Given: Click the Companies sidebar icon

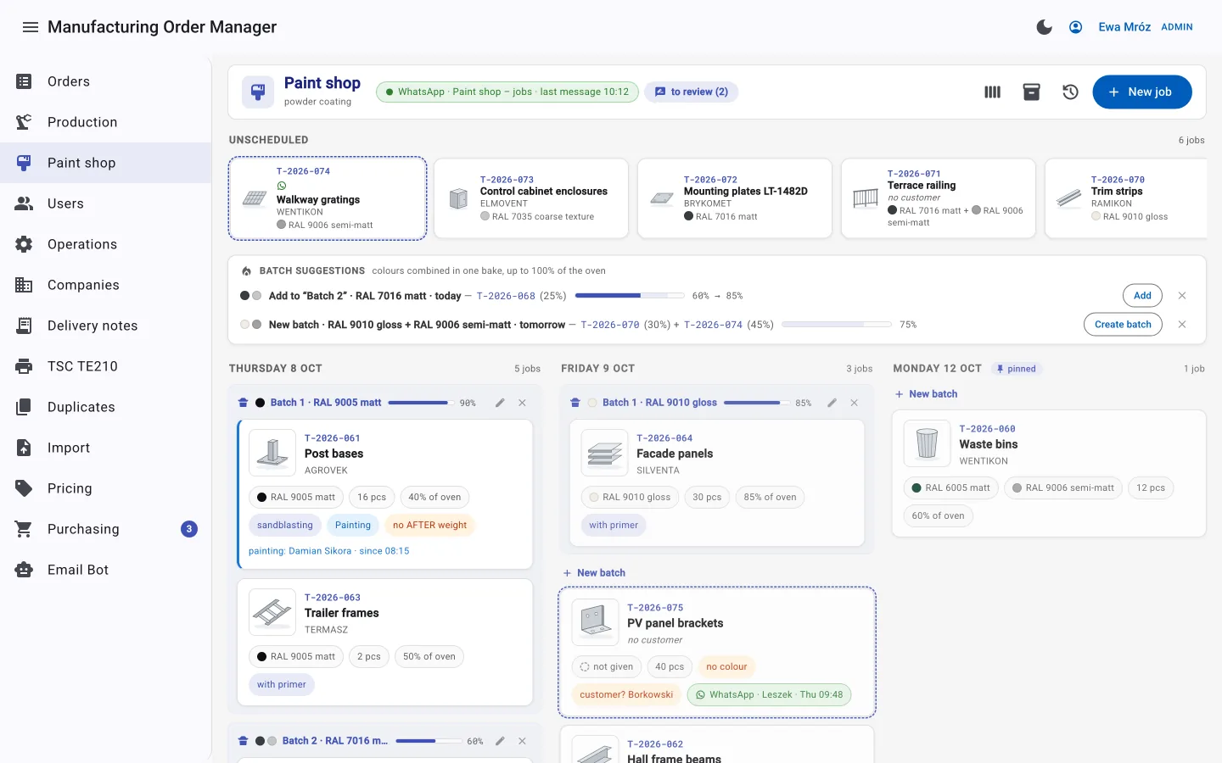Looking at the screenshot, I should (24, 285).
